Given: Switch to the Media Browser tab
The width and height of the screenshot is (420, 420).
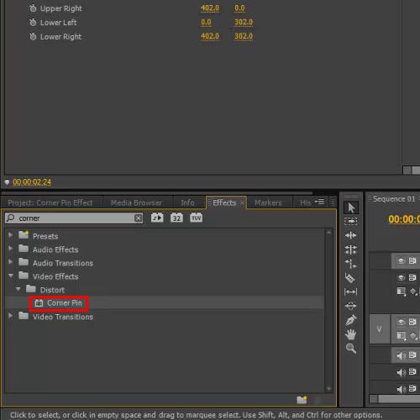Looking at the screenshot, I should [136, 202].
